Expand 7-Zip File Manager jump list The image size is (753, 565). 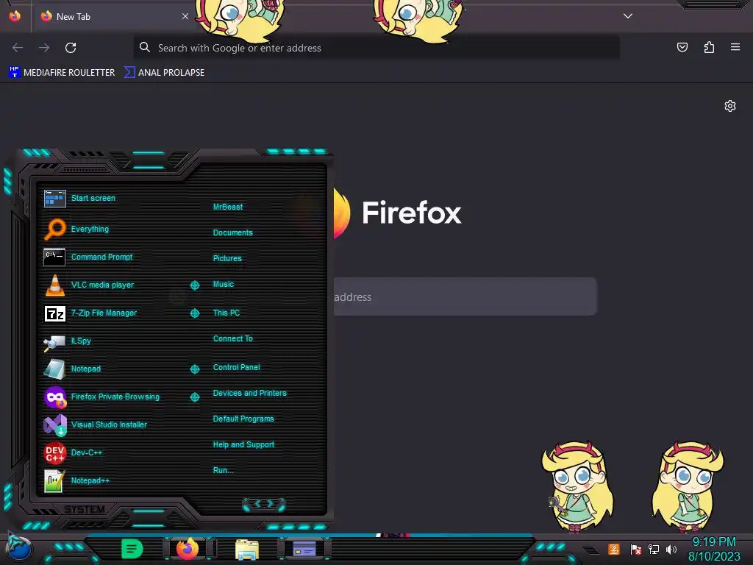click(x=194, y=313)
